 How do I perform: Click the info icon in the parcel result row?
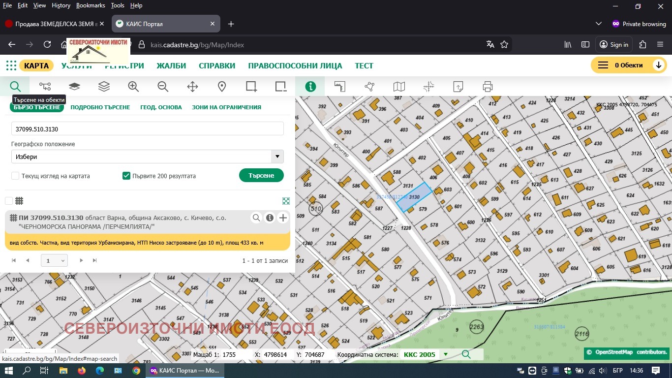(x=270, y=218)
